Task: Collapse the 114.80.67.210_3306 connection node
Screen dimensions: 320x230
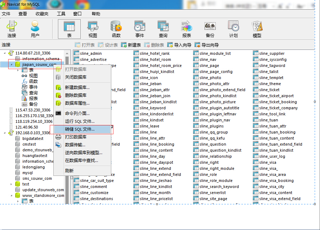Action: click(5, 53)
